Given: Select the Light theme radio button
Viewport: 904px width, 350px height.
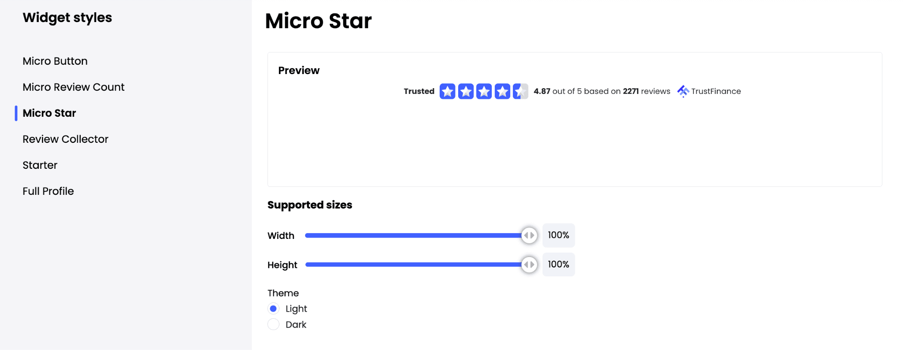Looking at the screenshot, I should pyautogui.click(x=274, y=309).
